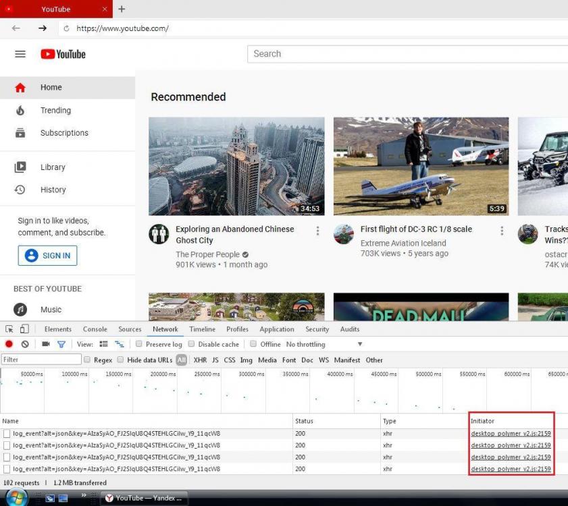Enable the Preserve log checkbox
568x506 pixels.
point(139,344)
